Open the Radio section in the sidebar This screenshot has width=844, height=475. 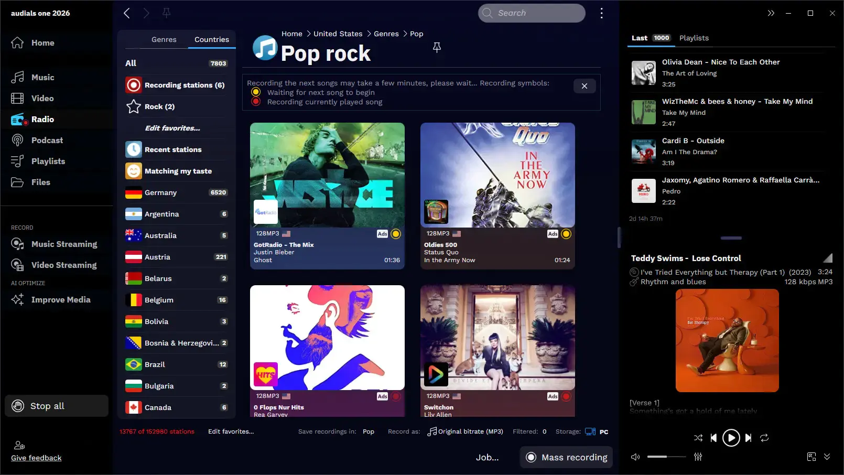(42, 119)
